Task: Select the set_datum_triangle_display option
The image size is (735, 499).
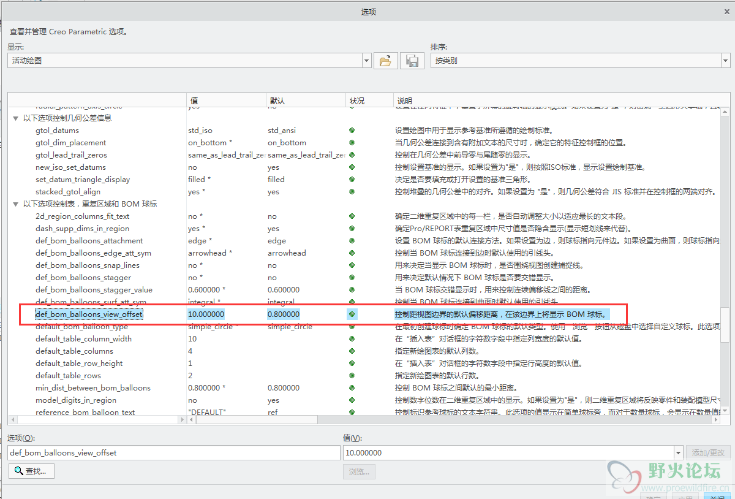Action: tap(83, 180)
